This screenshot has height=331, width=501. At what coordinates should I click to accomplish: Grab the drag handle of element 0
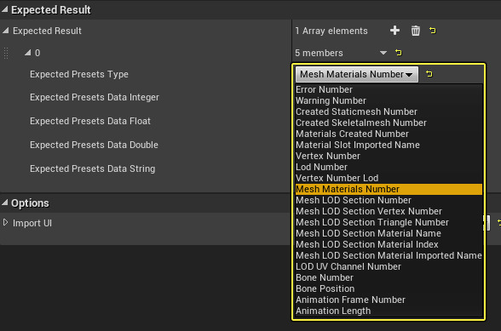(x=6, y=53)
